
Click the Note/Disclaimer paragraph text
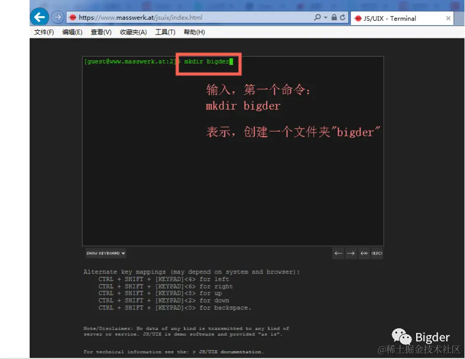pyautogui.click(x=186, y=331)
